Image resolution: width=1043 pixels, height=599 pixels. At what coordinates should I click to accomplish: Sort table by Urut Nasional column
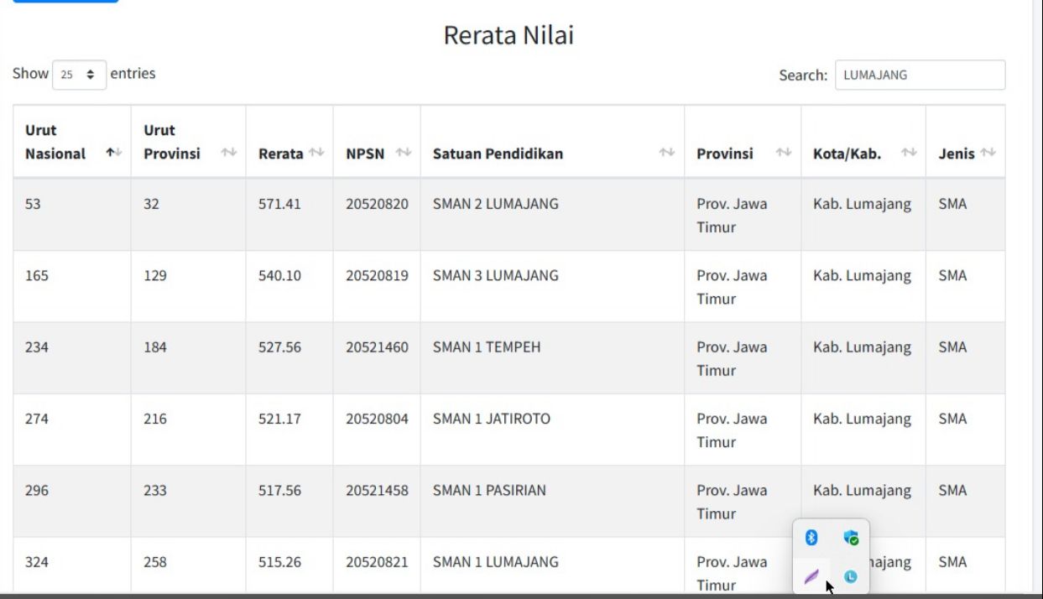pyautogui.click(x=113, y=153)
